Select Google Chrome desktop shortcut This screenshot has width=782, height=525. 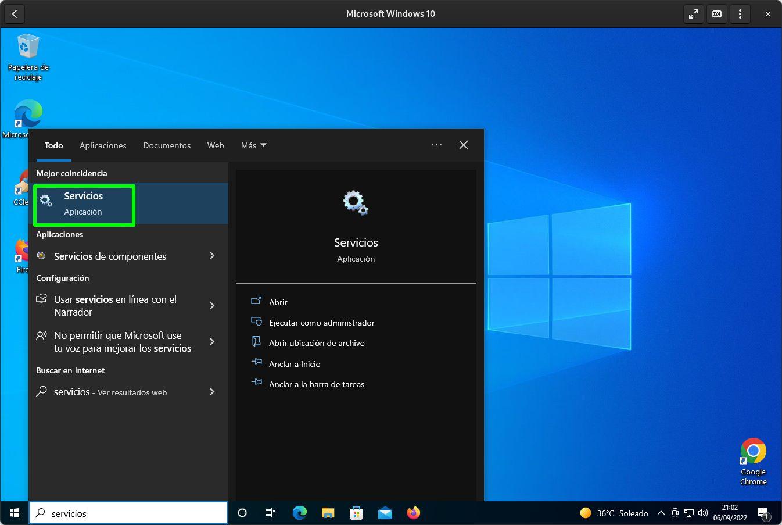753,462
